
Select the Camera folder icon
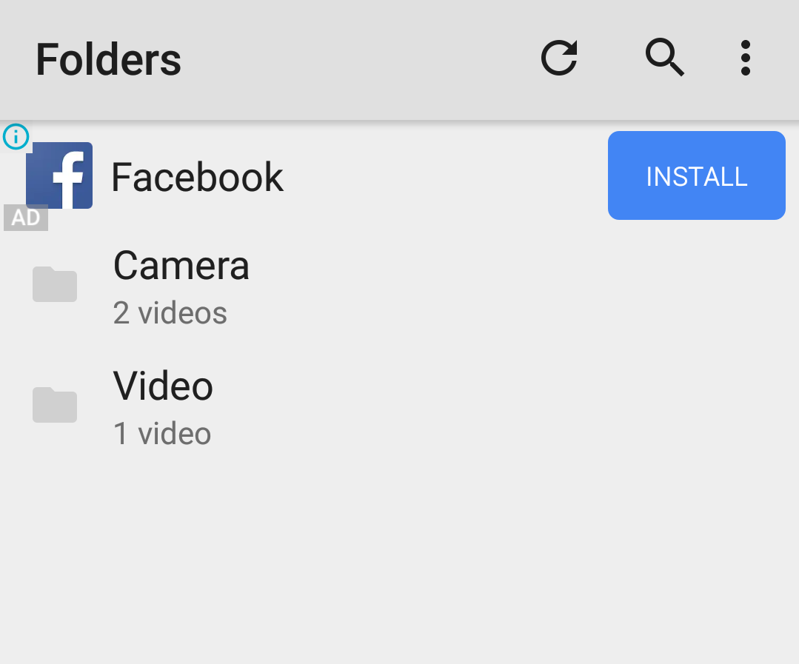tap(55, 284)
